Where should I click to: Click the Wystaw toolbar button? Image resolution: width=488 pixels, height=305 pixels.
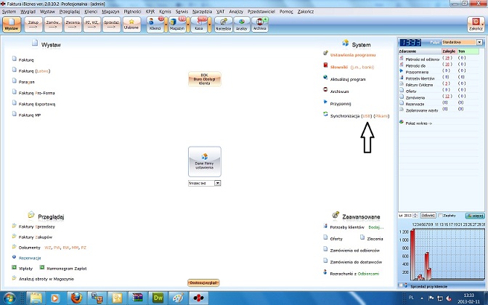tap(12, 24)
